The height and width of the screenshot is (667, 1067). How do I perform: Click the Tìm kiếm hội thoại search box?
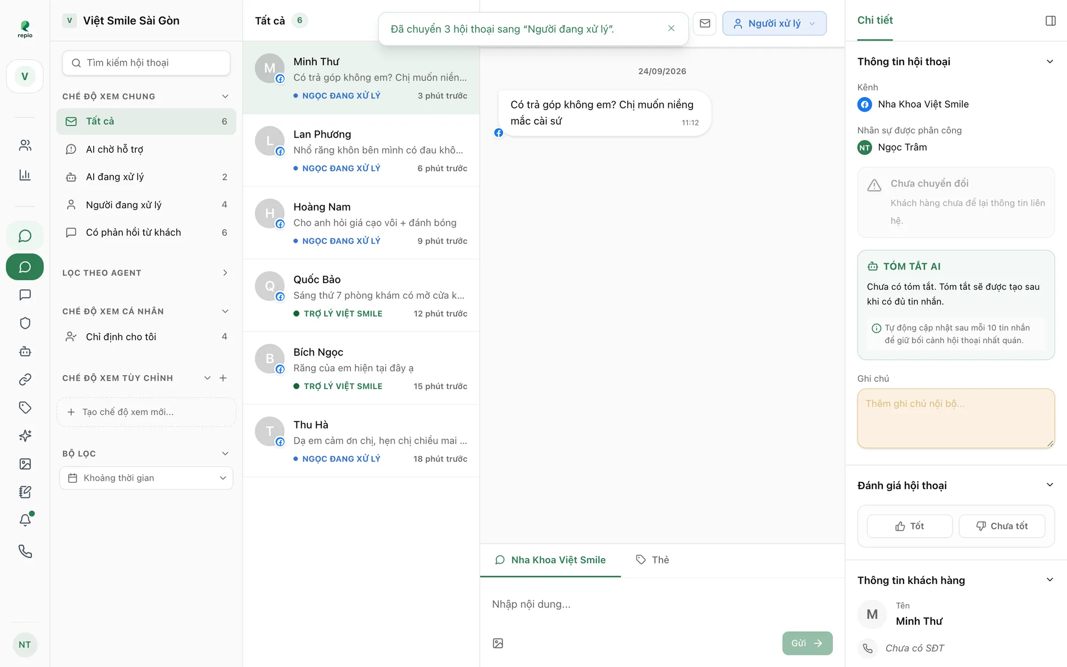pos(146,63)
